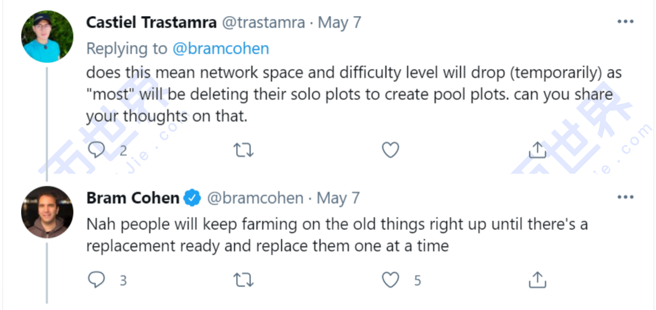Open more options on Castiel's tweet
This screenshot has height=310, width=656.
[625, 21]
